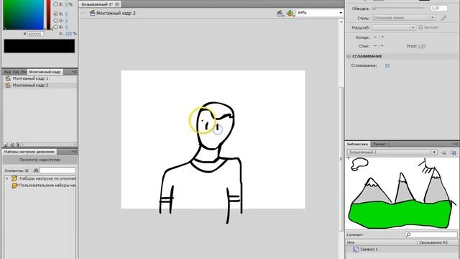Click the pin library icon
Image resolution: width=460 pixels, height=259 pixels.
(x=444, y=153)
